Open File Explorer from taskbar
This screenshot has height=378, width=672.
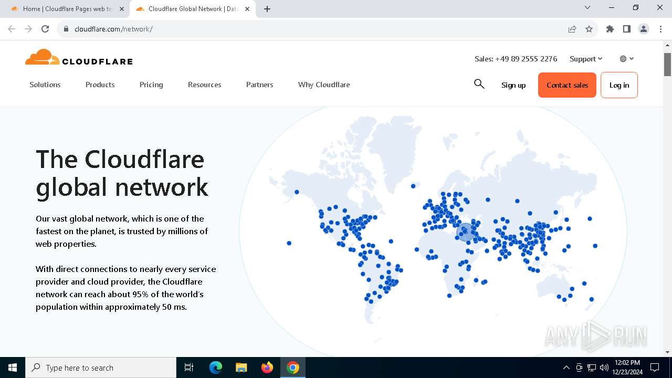(x=241, y=367)
